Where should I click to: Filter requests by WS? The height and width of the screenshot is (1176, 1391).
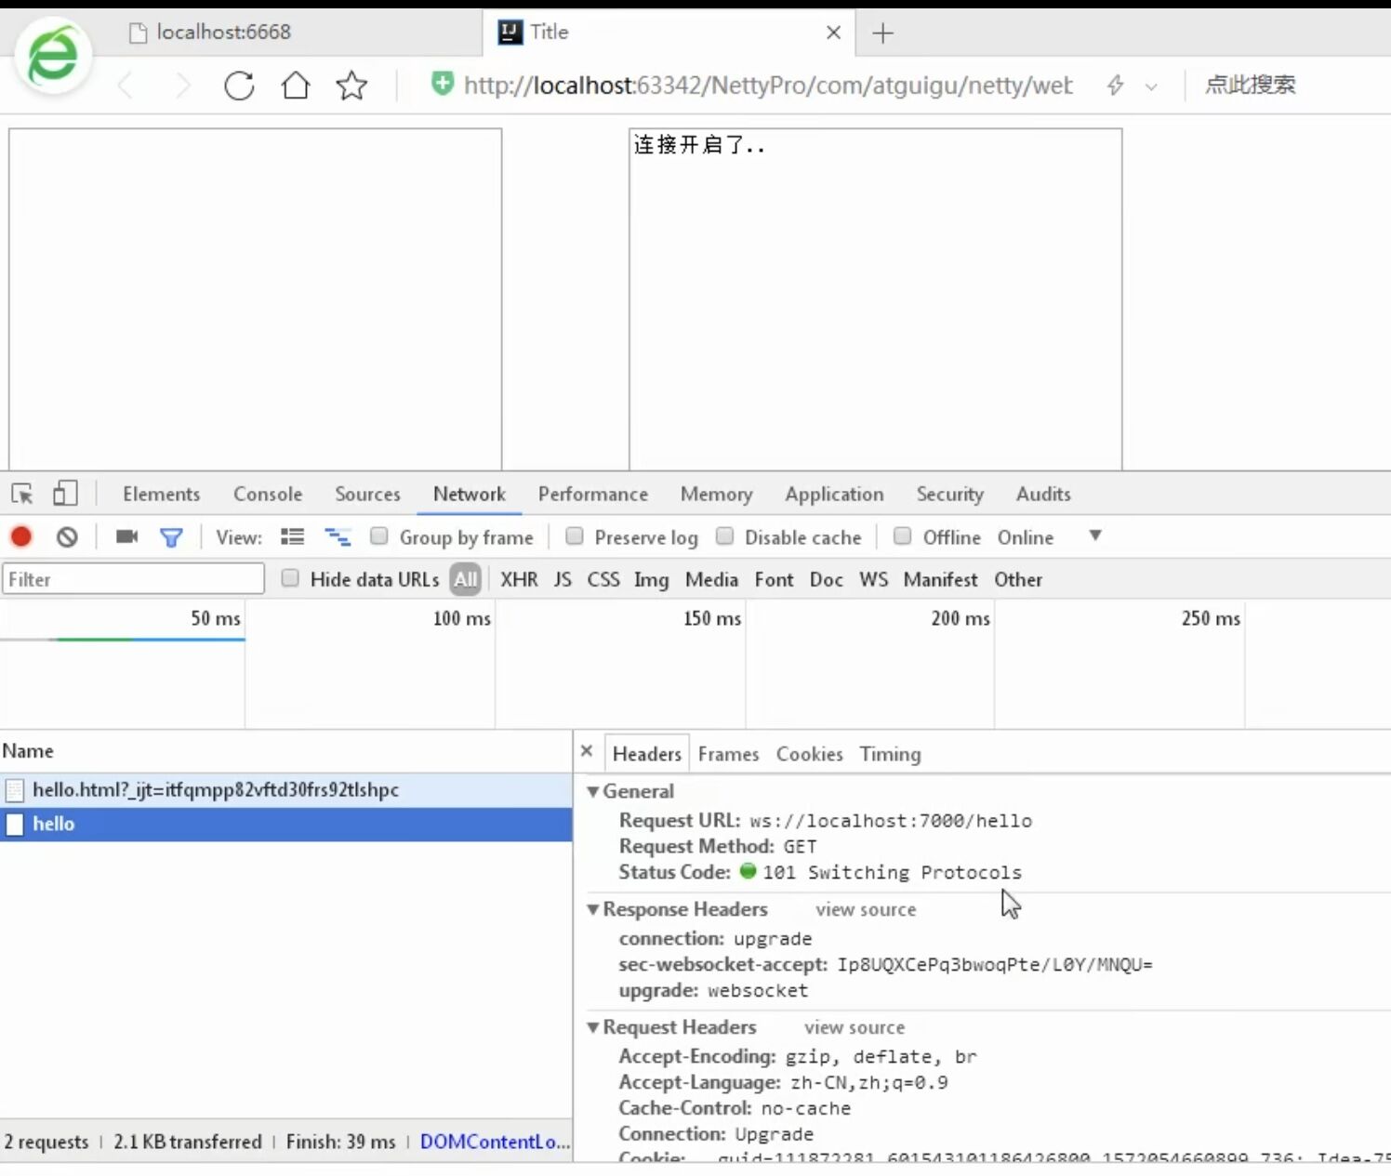click(873, 579)
